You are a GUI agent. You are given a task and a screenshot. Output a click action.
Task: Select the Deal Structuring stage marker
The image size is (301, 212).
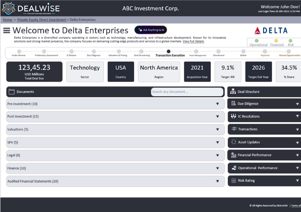(141, 51)
